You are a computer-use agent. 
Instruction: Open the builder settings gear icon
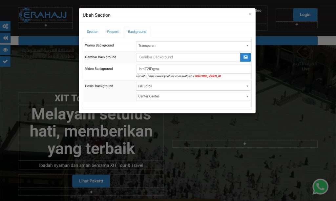5,26
